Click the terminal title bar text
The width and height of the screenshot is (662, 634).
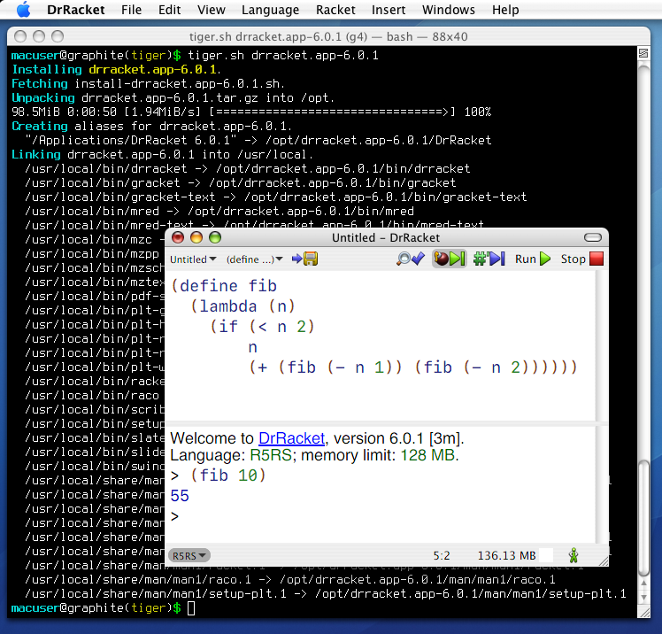pos(328,37)
